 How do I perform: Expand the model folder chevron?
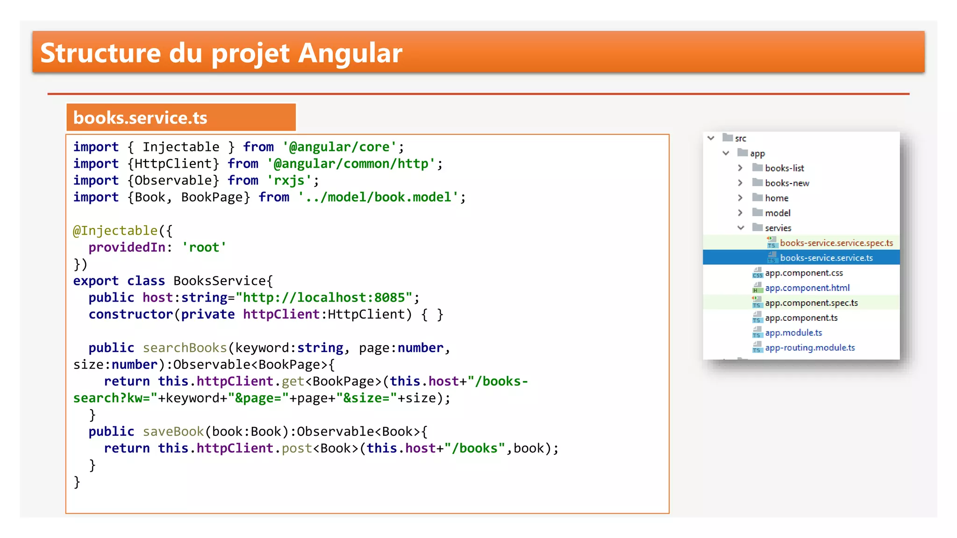tap(740, 213)
